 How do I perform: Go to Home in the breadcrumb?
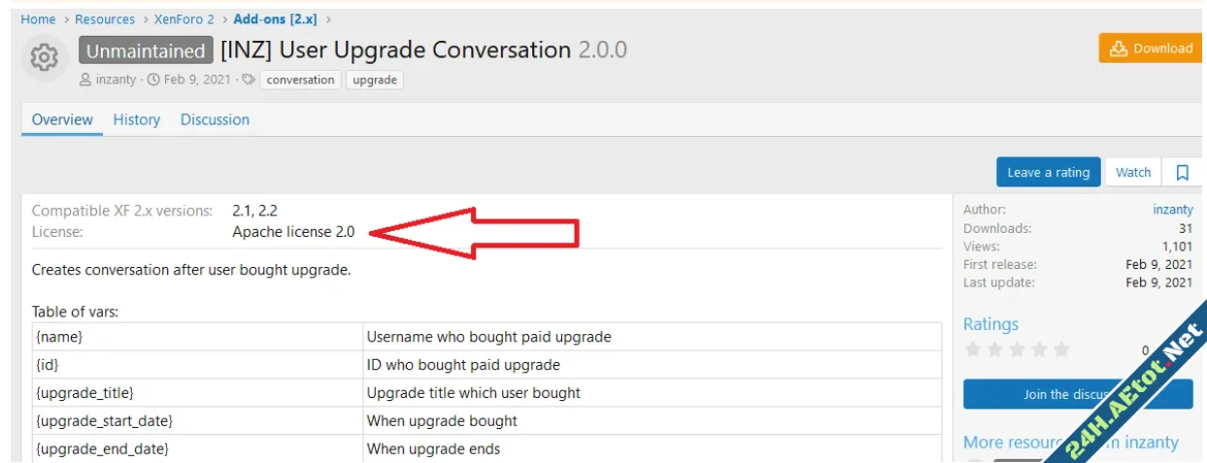coord(38,19)
